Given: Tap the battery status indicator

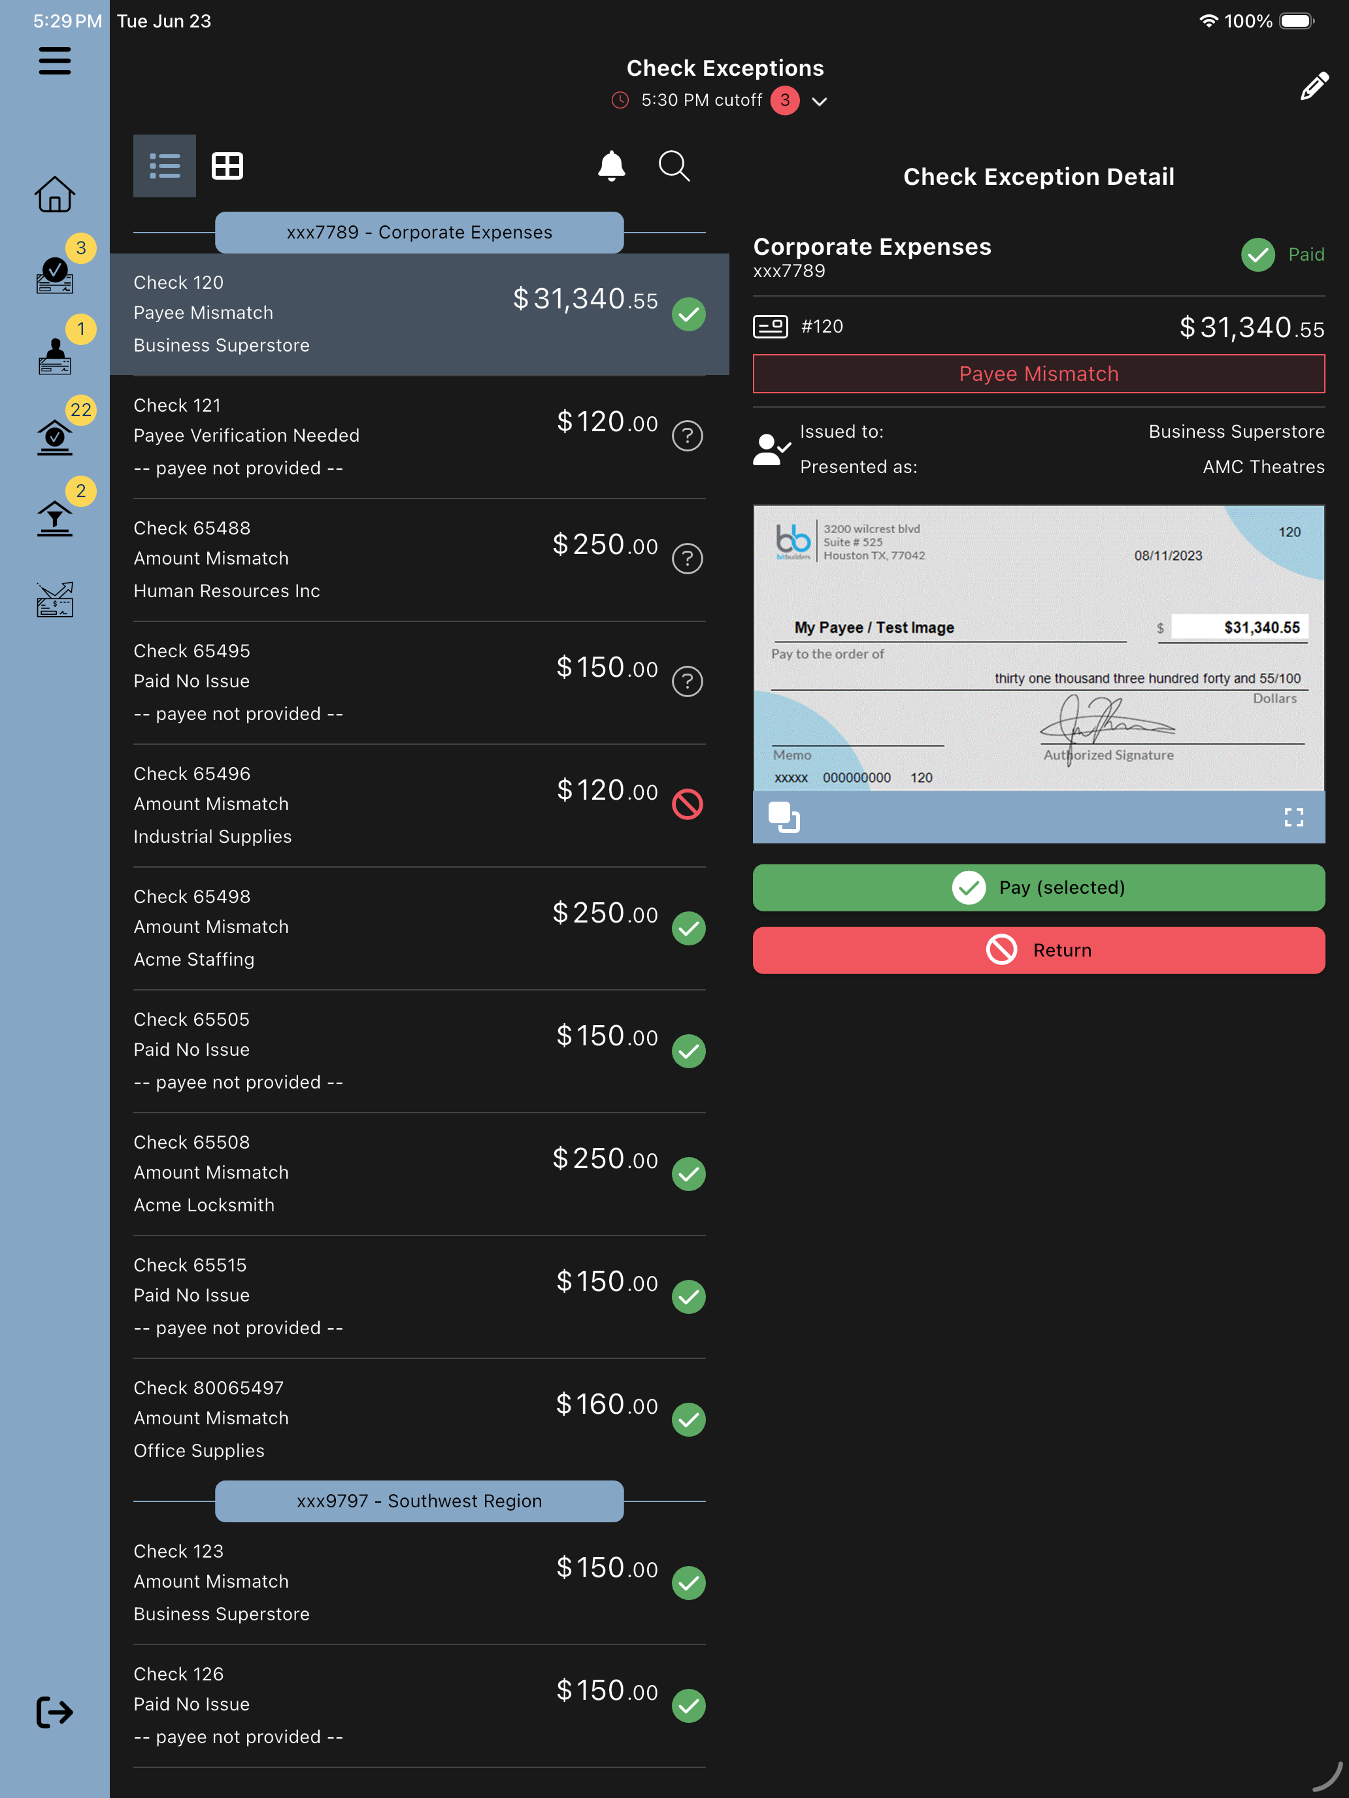Looking at the screenshot, I should (x=1298, y=21).
